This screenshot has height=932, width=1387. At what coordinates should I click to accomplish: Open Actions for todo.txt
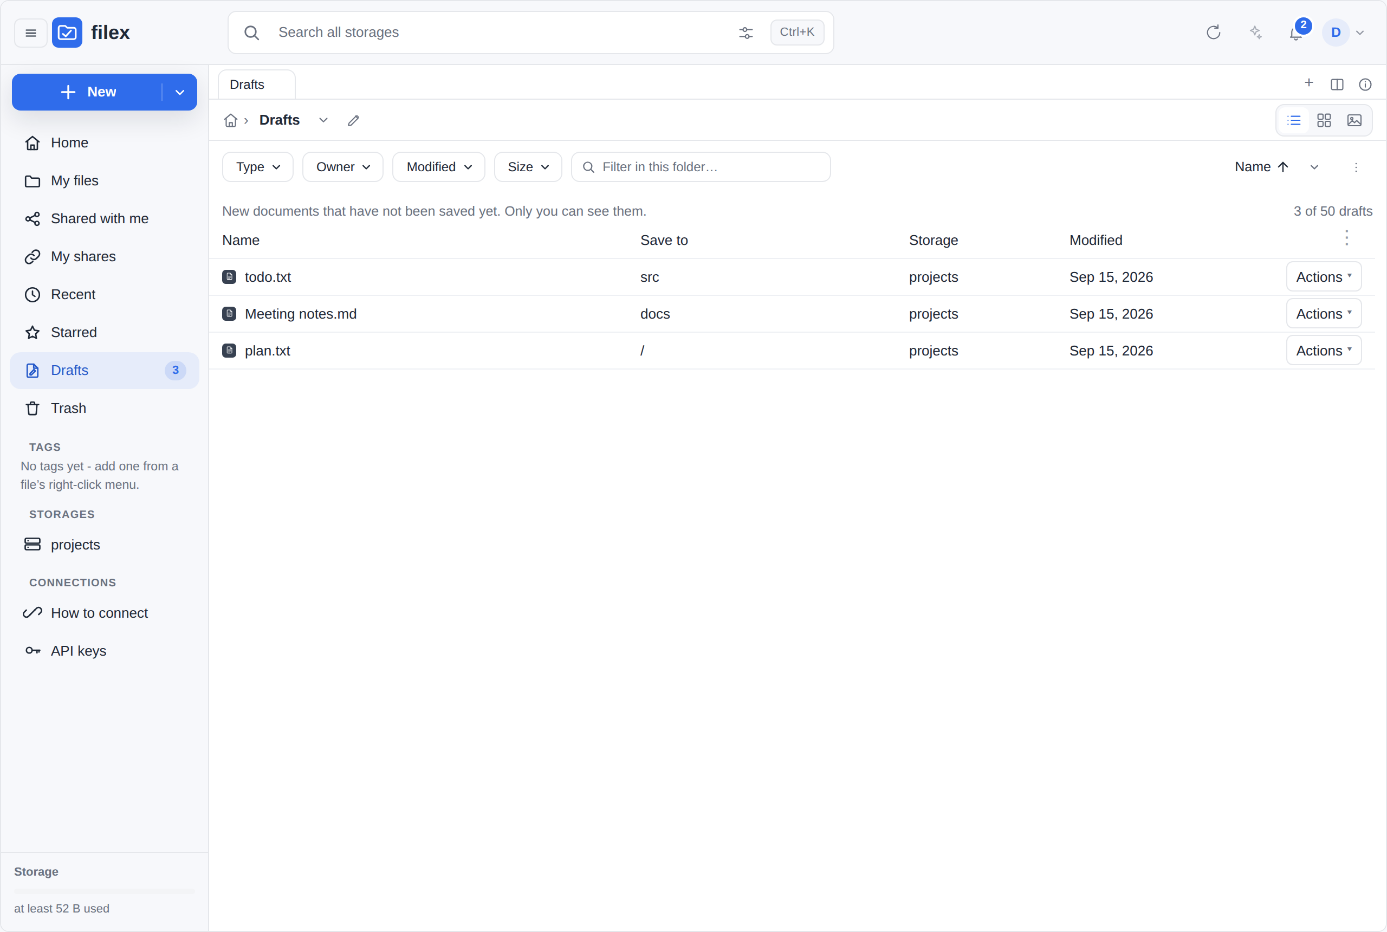coord(1324,277)
